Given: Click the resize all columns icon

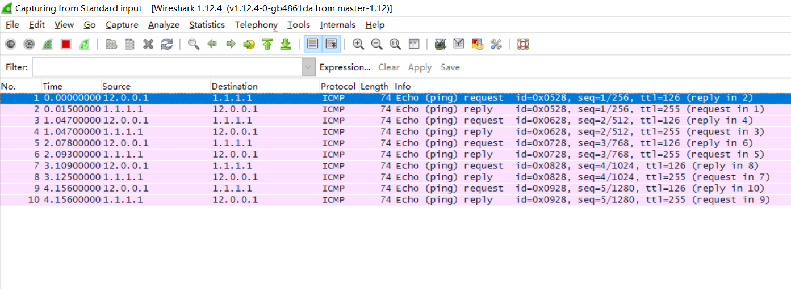Looking at the screenshot, I should pyautogui.click(x=414, y=44).
